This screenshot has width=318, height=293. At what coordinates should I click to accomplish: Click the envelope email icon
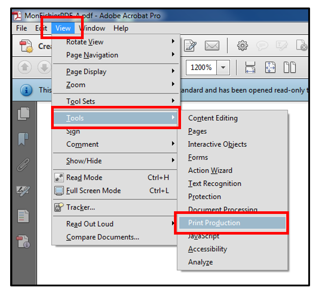coord(212,46)
